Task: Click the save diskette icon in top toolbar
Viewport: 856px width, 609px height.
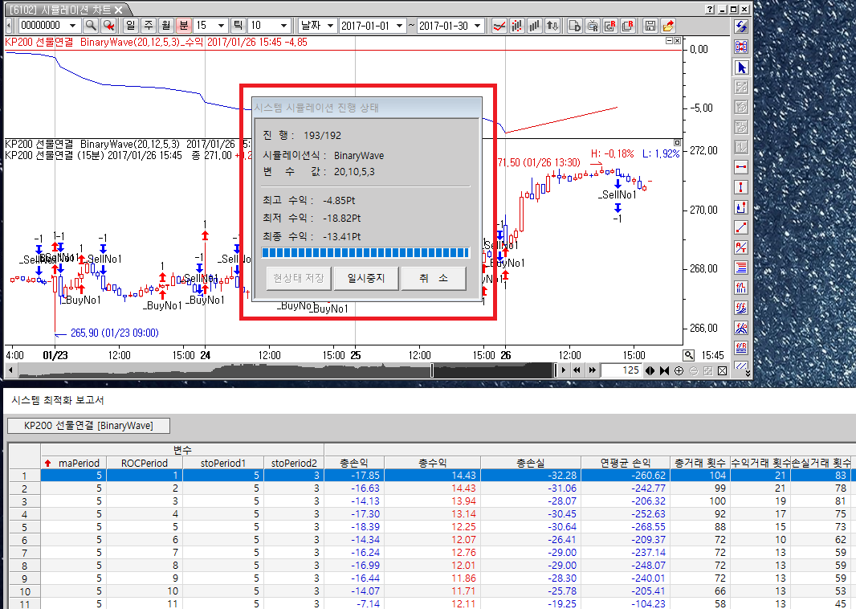Action: (x=650, y=26)
